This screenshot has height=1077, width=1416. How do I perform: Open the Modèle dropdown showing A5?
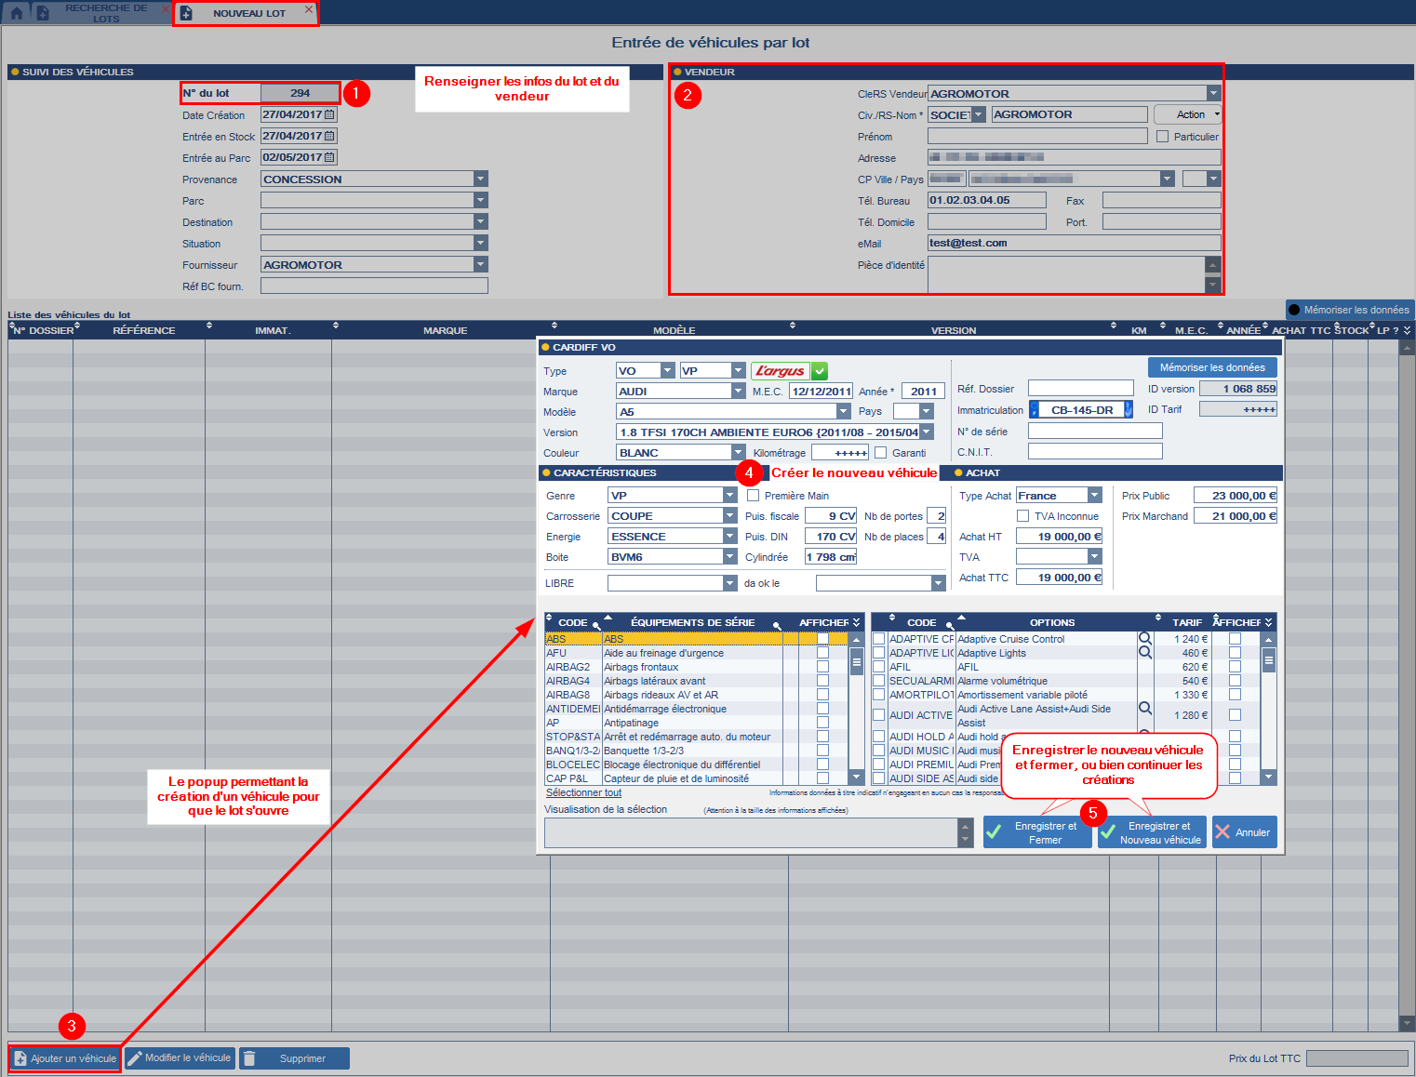pyautogui.click(x=843, y=412)
